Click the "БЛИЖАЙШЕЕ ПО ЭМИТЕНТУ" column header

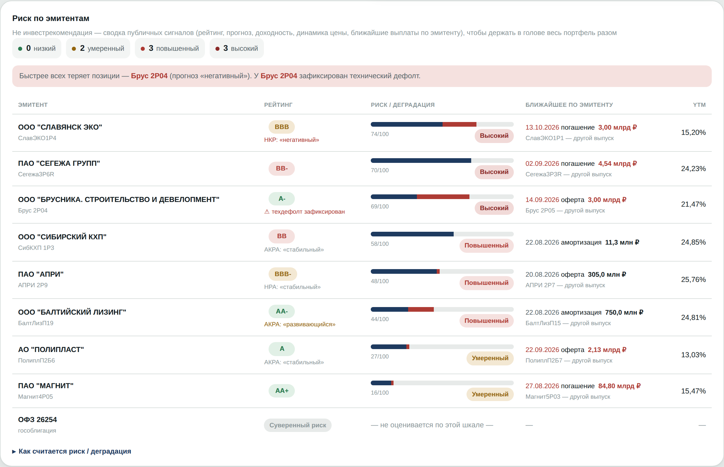(x=569, y=105)
